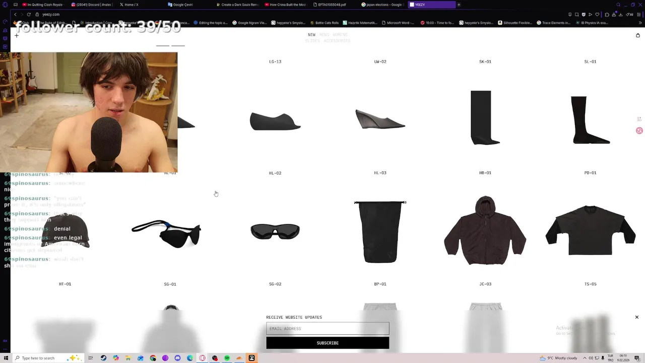The height and width of the screenshot is (363, 645).
Task: Open the JC-03 hooded jacket product
Action: point(485,230)
